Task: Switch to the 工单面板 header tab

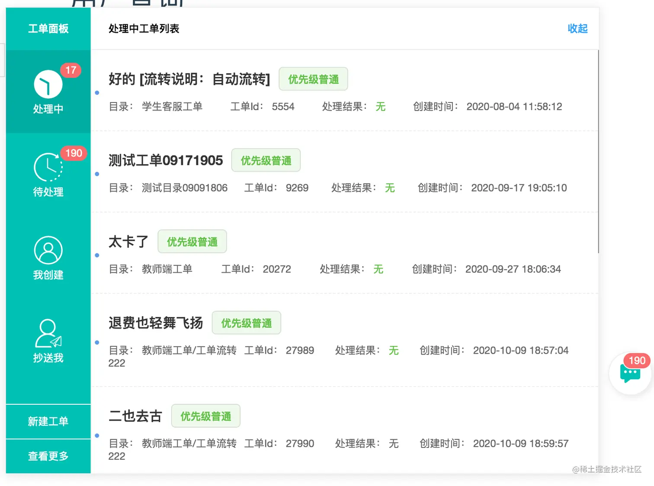Action: click(x=48, y=29)
